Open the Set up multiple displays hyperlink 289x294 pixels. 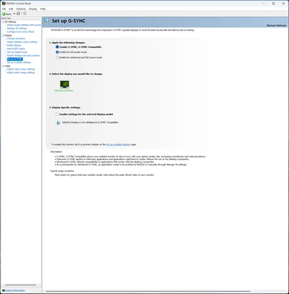(118, 144)
